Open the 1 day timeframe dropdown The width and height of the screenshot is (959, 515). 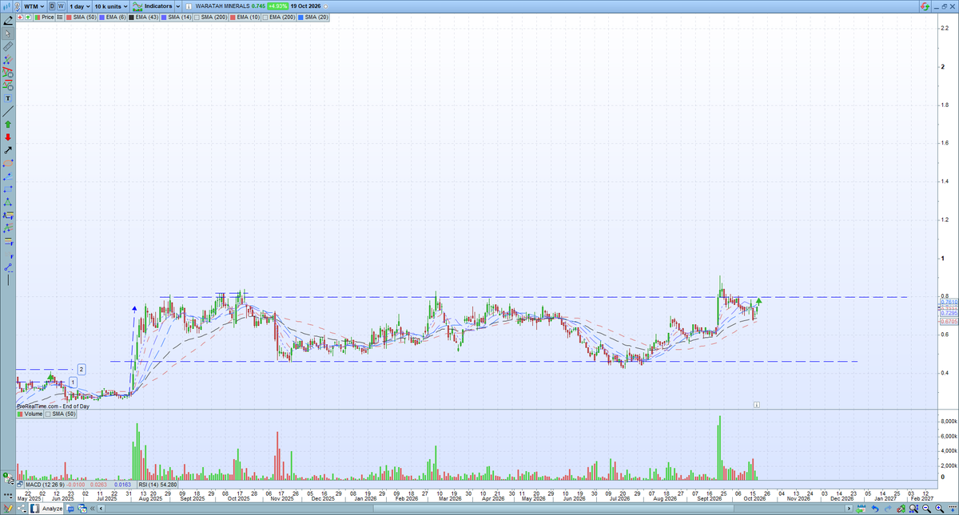[x=79, y=6]
